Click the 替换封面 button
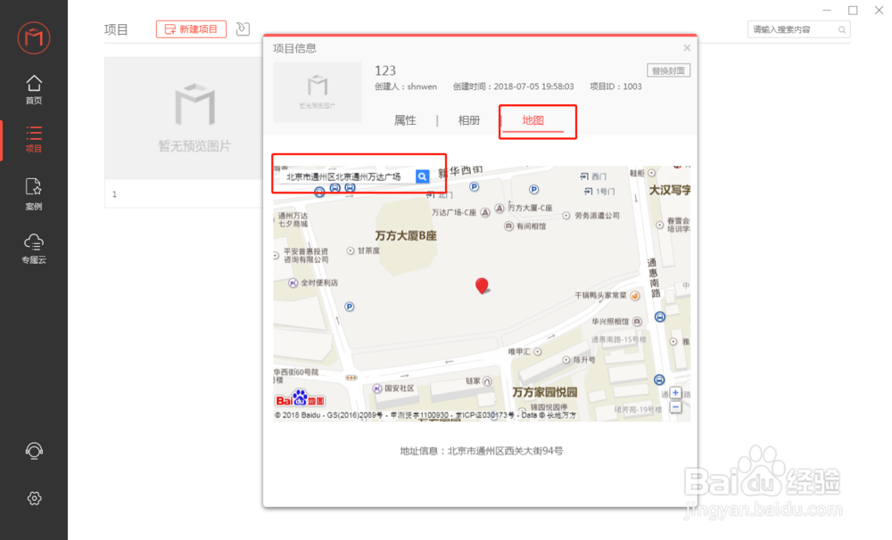 pos(668,70)
